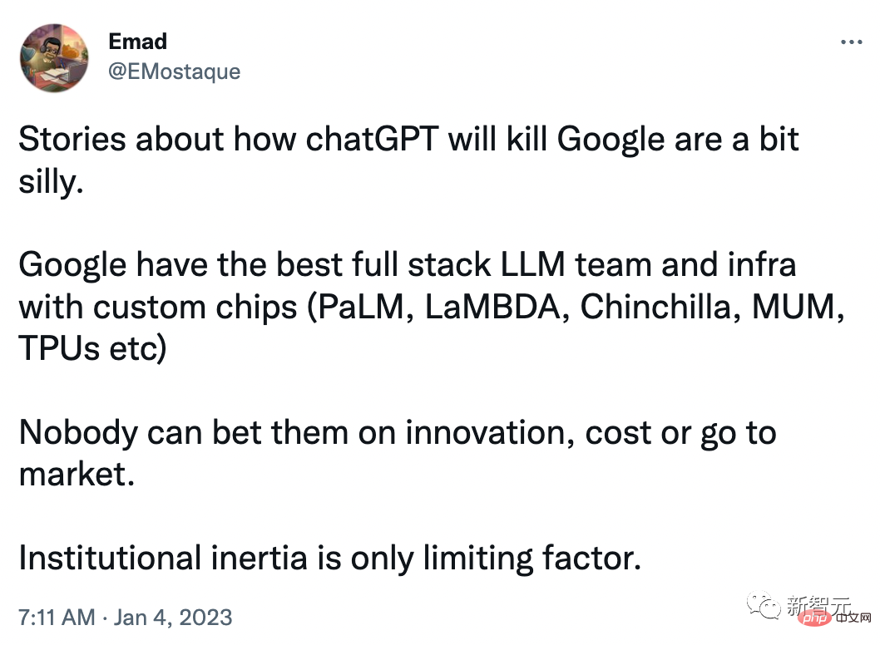Visit the @EMostaque handle
The image size is (880, 645).
pos(174,71)
